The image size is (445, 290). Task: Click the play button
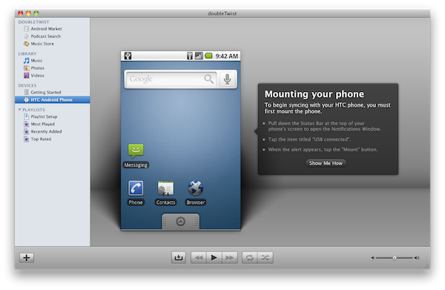[214, 257]
